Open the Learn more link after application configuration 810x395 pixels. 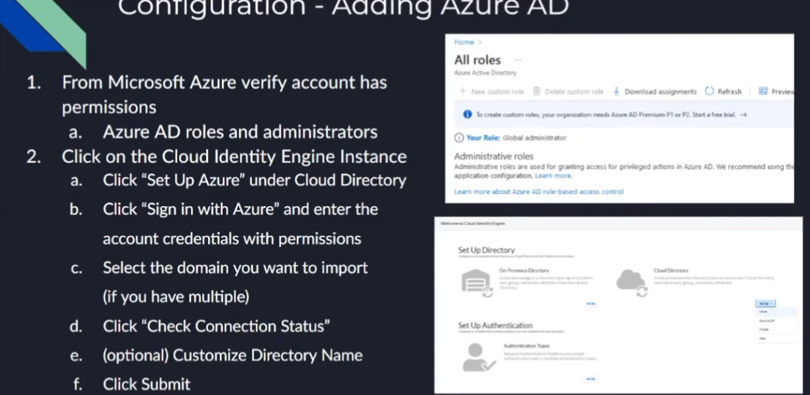pyautogui.click(x=553, y=176)
